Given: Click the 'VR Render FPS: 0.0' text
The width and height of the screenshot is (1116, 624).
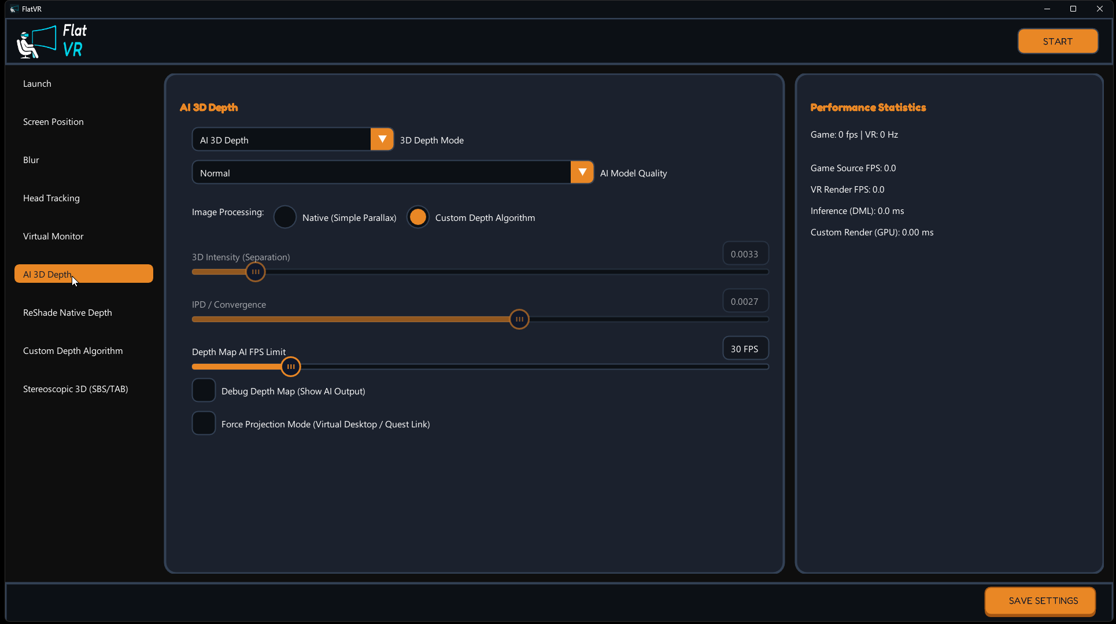Looking at the screenshot, I should 847,189.
